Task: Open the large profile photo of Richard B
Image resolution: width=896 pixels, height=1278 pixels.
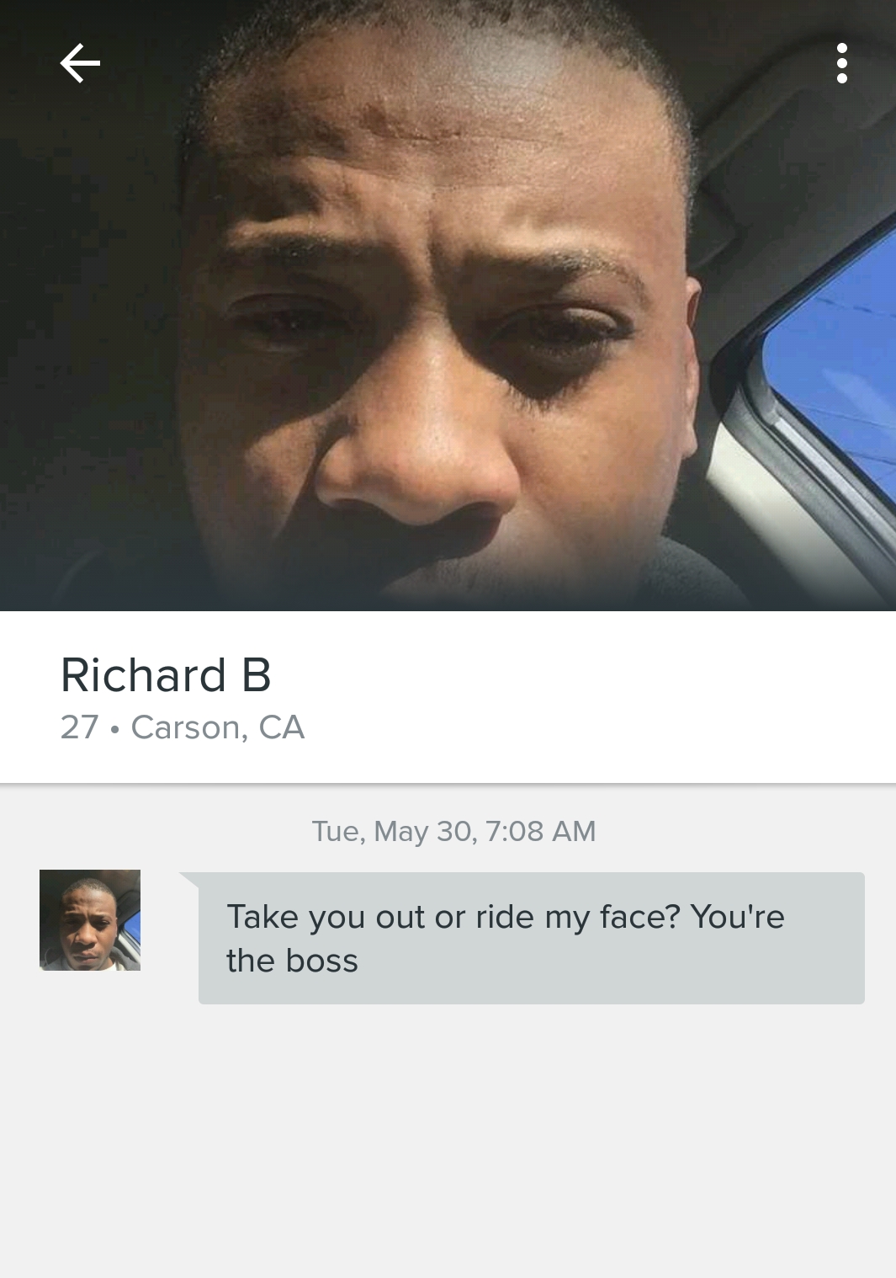Action: [x=448, y=306]
